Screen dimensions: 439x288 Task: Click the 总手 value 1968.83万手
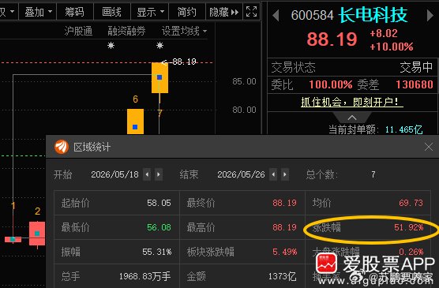[145, 276]
